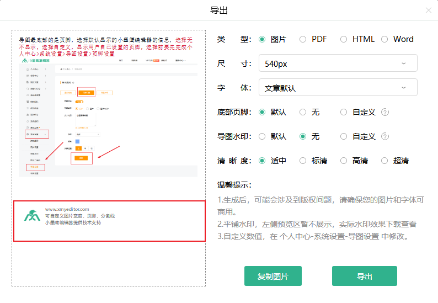
Task: Click the screenshot thumbnail in preview
Action: tap(108, 118)
